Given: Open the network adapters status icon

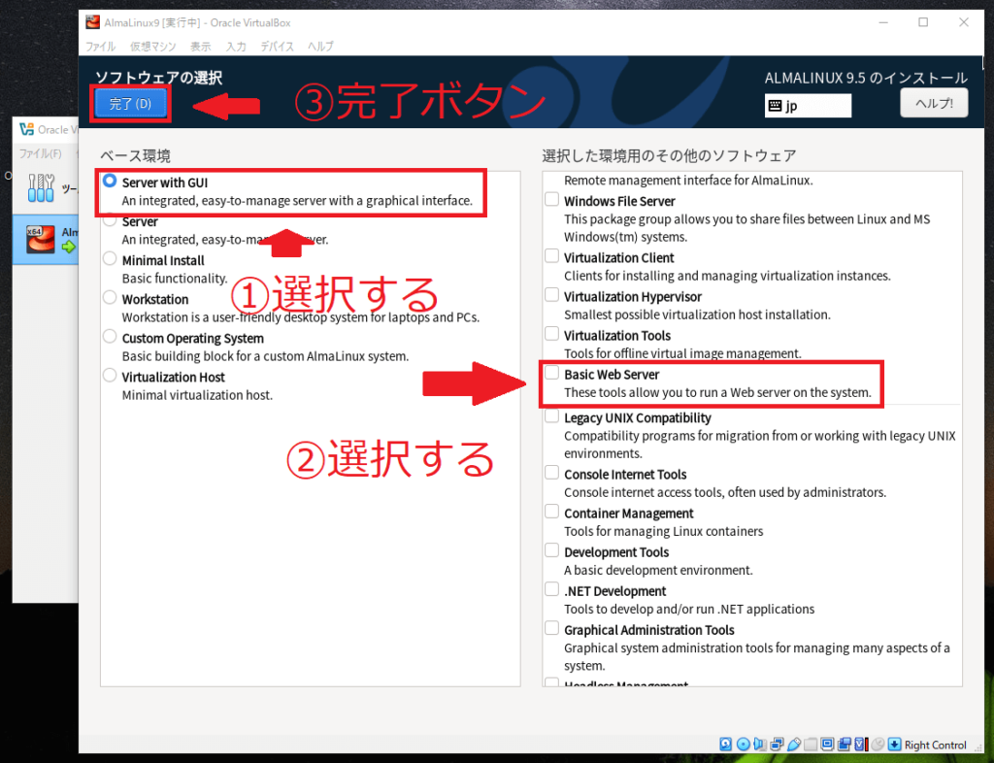Looking at the screenshot, I should tap(777, 744).
